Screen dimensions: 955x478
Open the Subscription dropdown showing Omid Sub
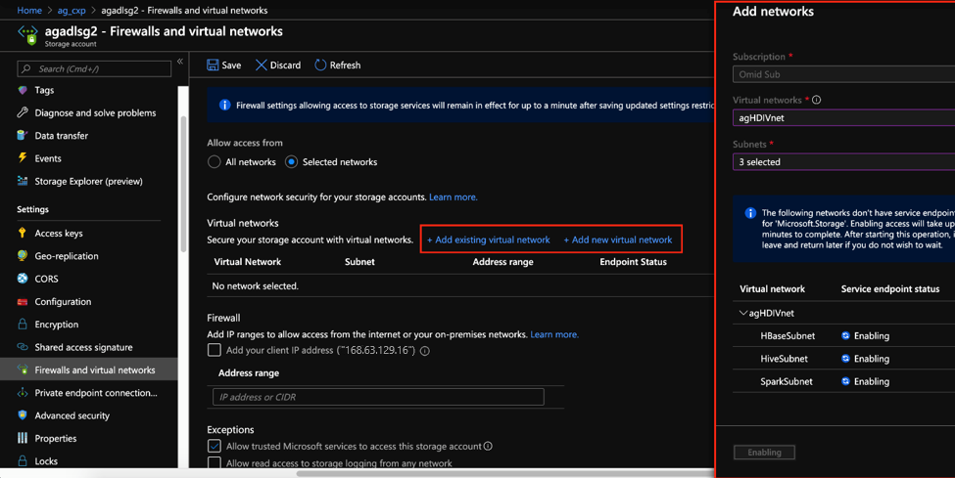pos(843,74)
